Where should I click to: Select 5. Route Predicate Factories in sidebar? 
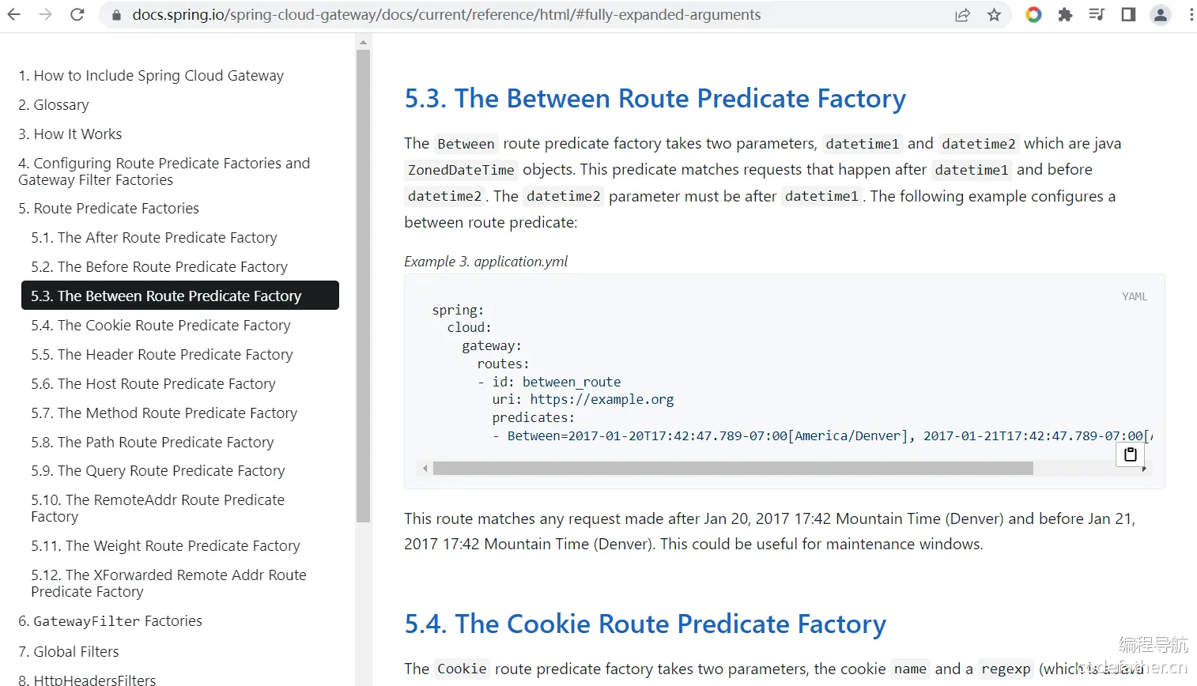[108, 208]
